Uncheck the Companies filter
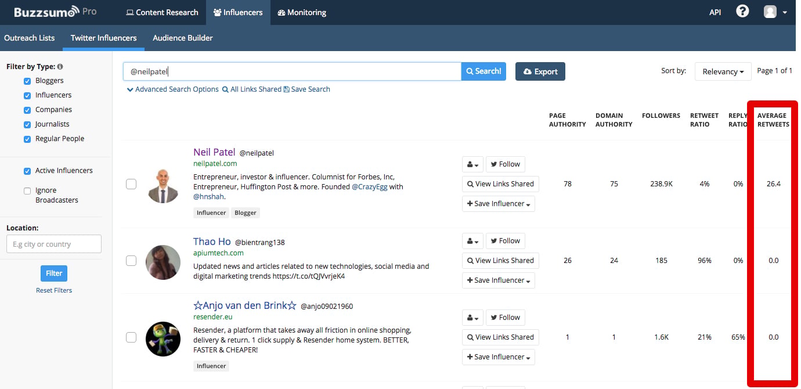Viewport: 801px width, 389px height. pyautogui.click(x=27, y=110)
